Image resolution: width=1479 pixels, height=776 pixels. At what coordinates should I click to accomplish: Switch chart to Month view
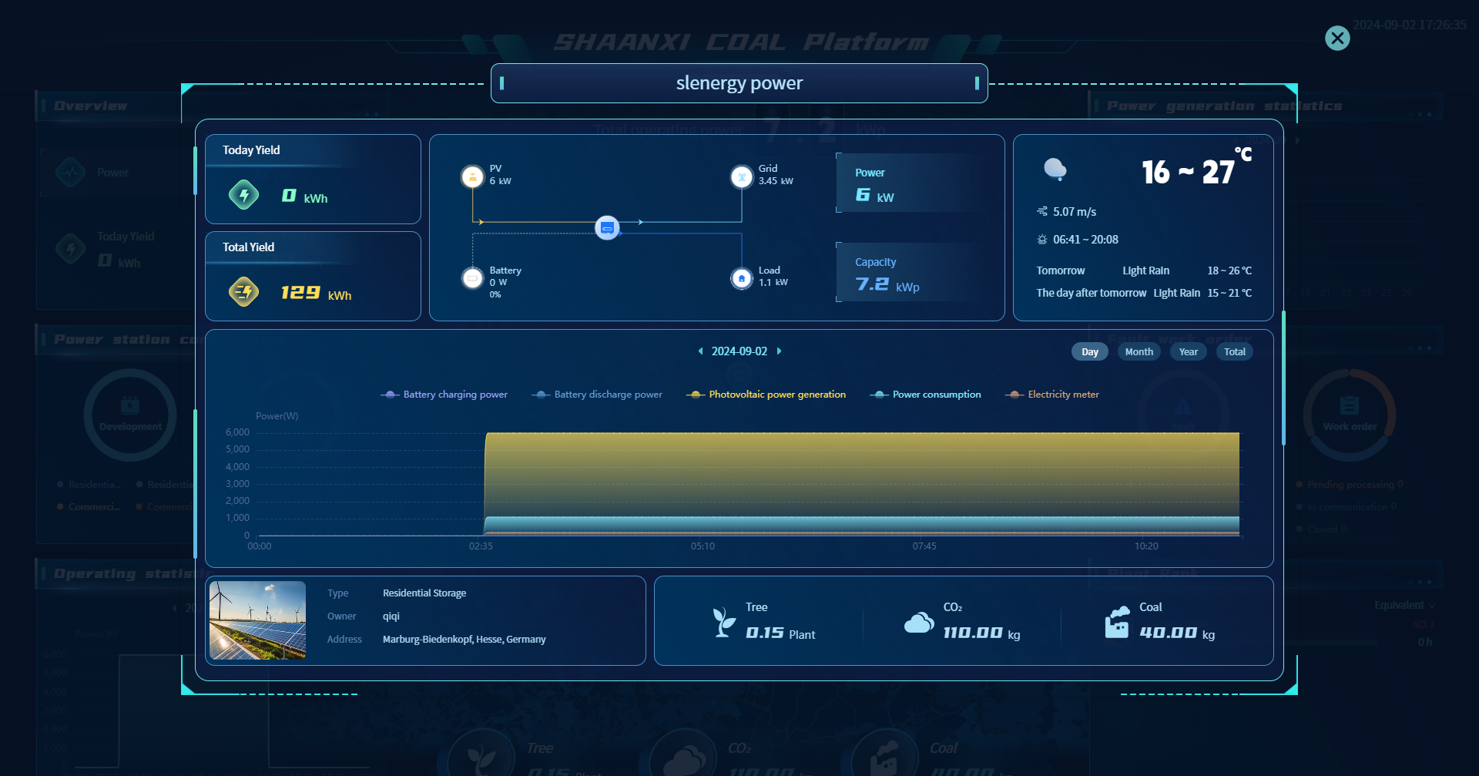pyautogui.click(x=1139, y=352)
